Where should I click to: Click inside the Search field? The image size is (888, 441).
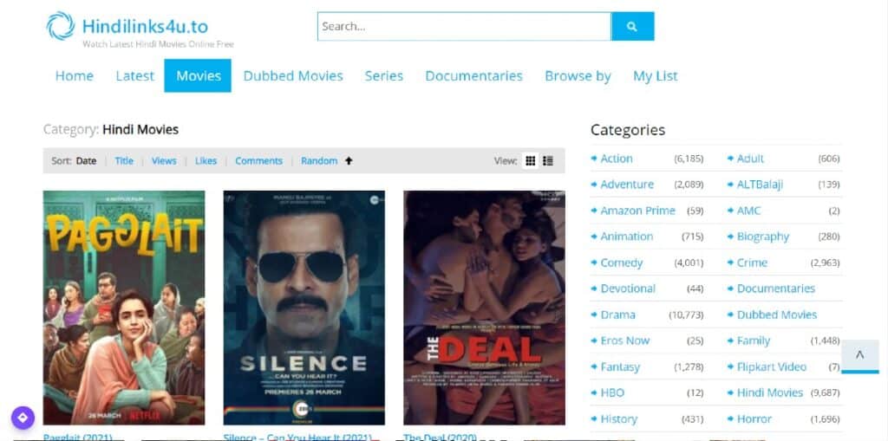[465, 26]
